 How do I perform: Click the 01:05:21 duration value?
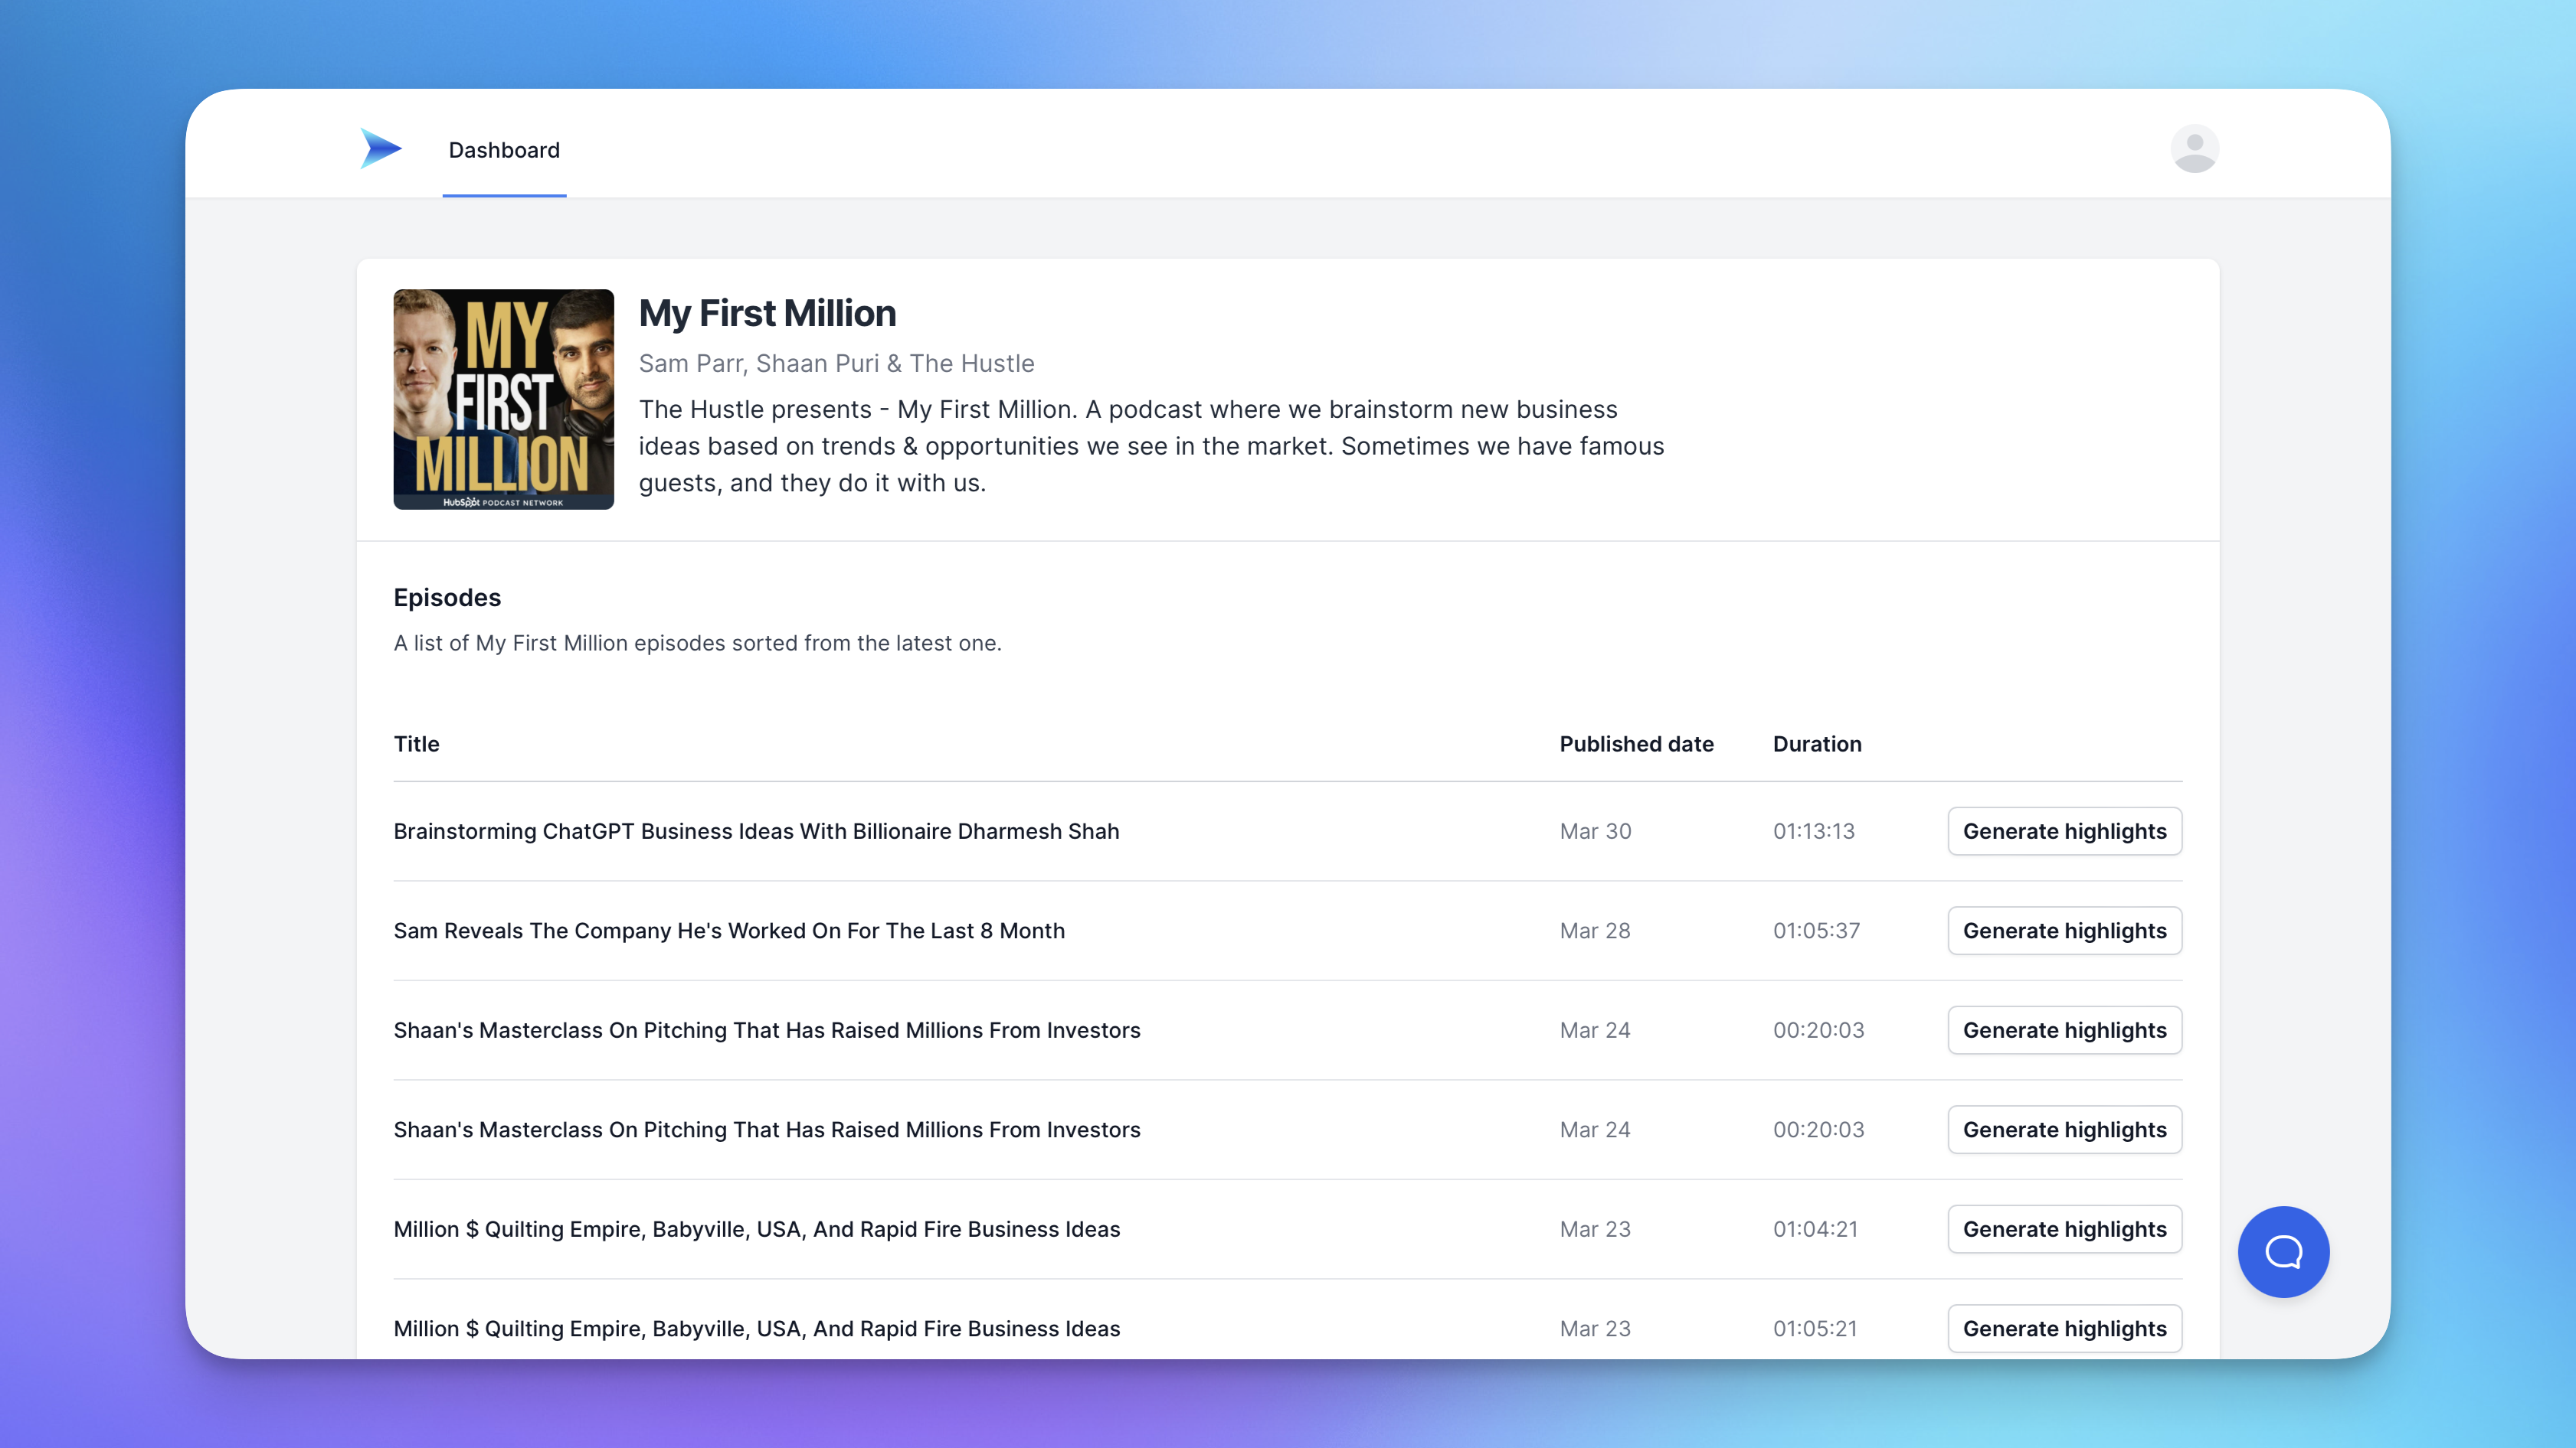(x=1815, y=1328)
